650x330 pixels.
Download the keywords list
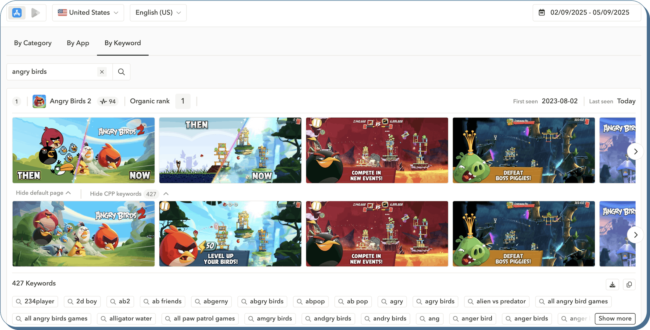click(x=612, y=285)
